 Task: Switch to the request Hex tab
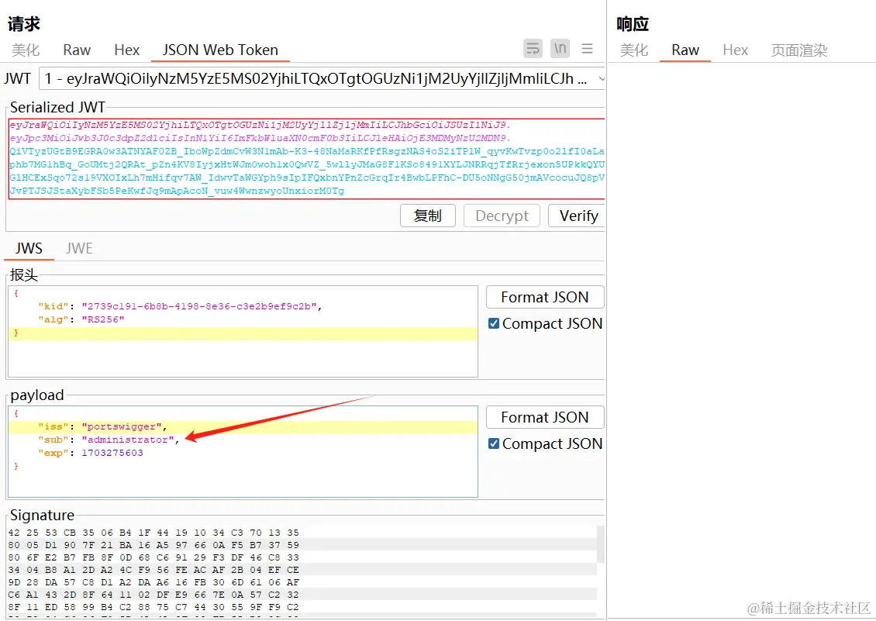pos(127,50)
